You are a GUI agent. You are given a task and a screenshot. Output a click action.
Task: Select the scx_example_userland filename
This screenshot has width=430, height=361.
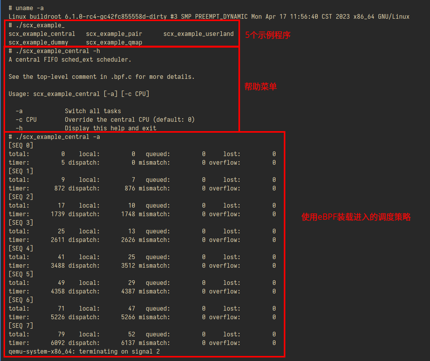click(199, 34)
